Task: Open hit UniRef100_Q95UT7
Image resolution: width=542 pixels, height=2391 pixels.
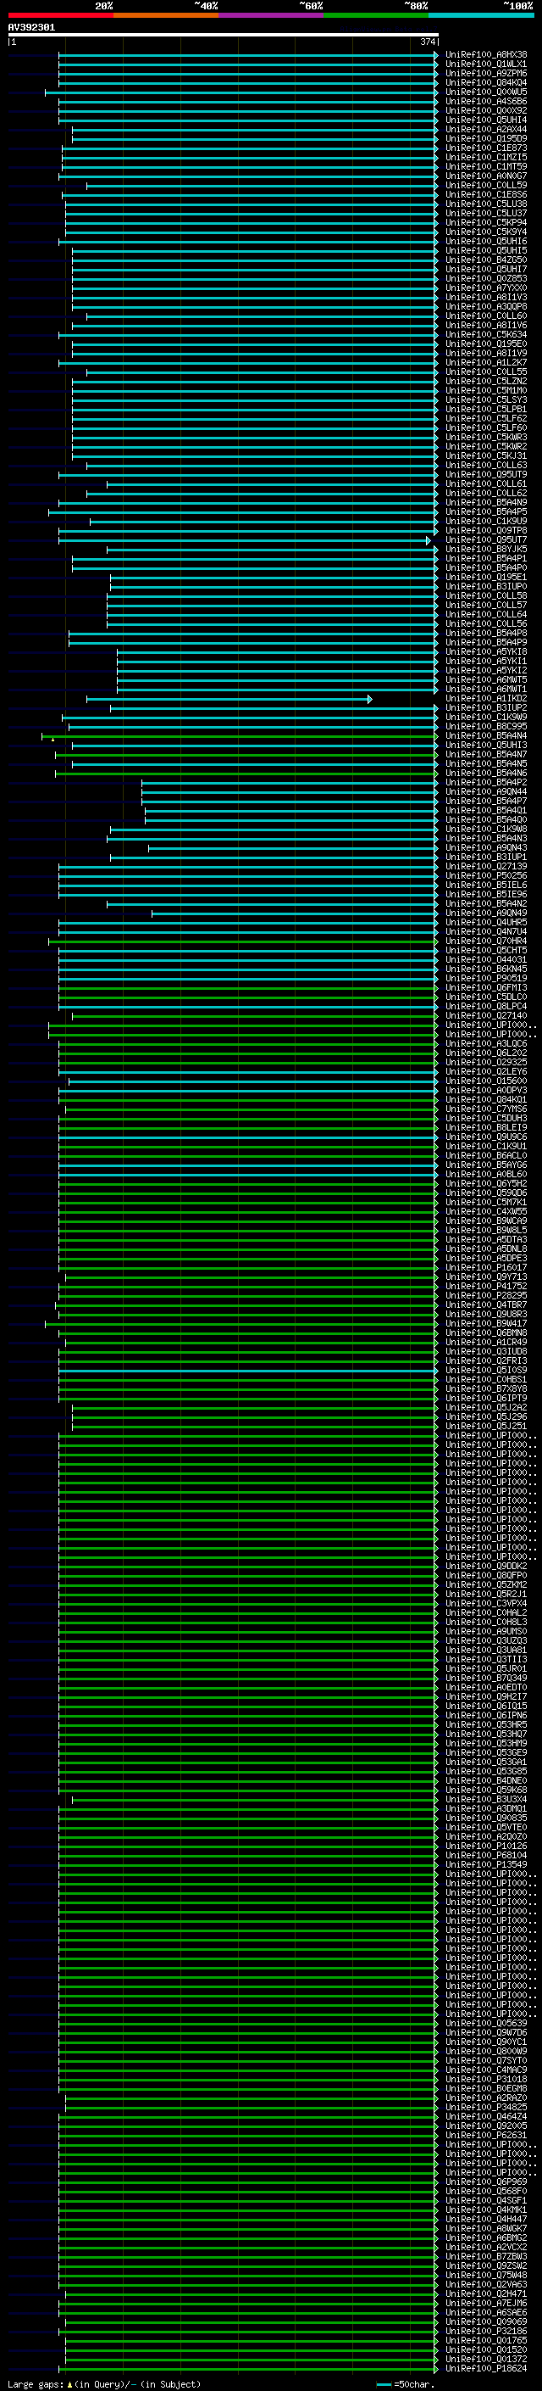Action: 485,540
